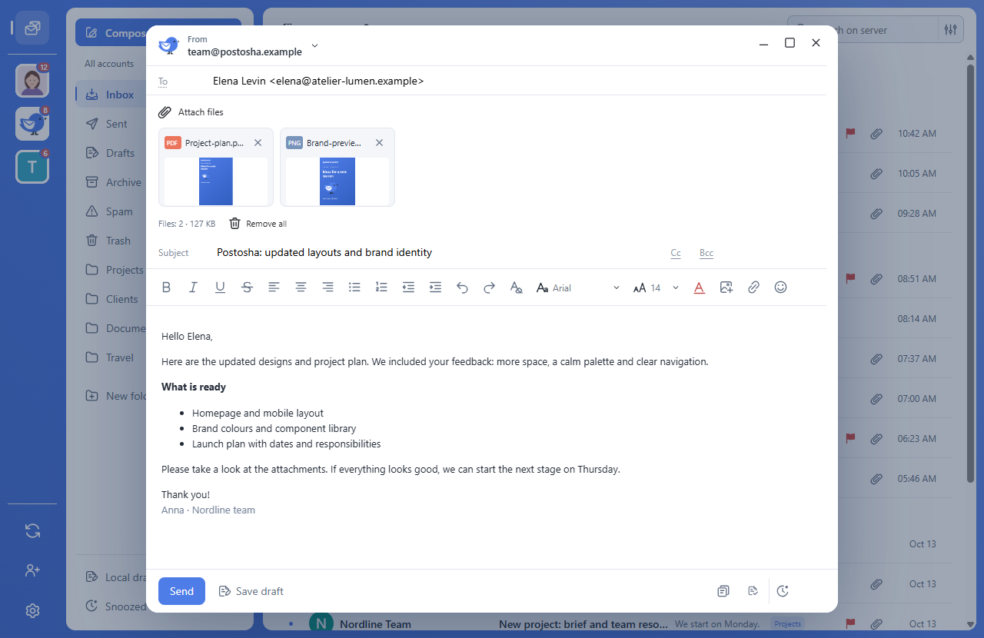Insert a numbered list
This screenshot has height=638, width=984.
click(381, 287)
